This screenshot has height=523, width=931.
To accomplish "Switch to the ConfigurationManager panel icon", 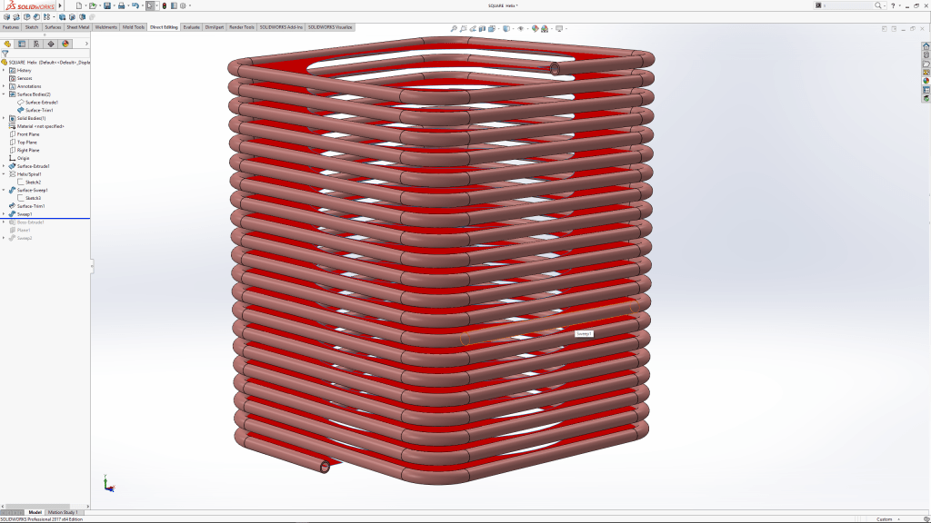I will 37,44.
